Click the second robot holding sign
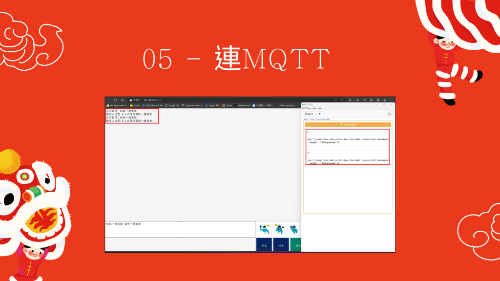 (x=280, y=229)
